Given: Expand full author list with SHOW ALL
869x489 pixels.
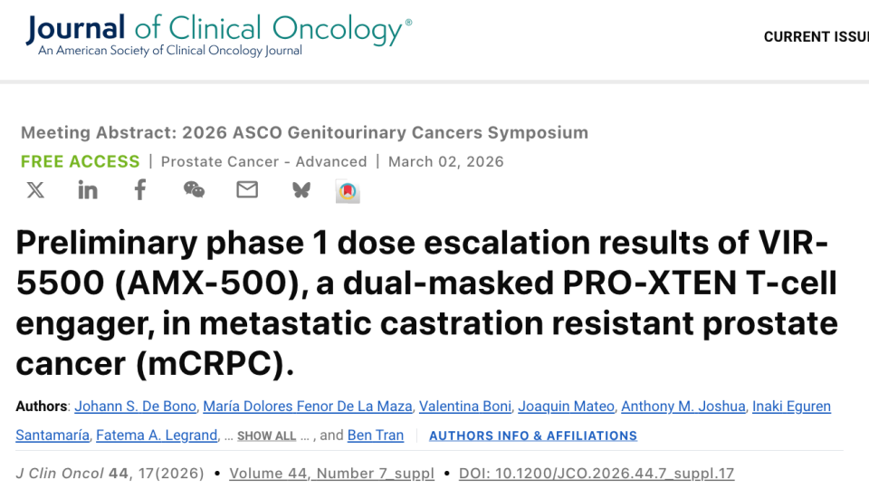Looking at the screenshot, I should click(x=266, y=436).
